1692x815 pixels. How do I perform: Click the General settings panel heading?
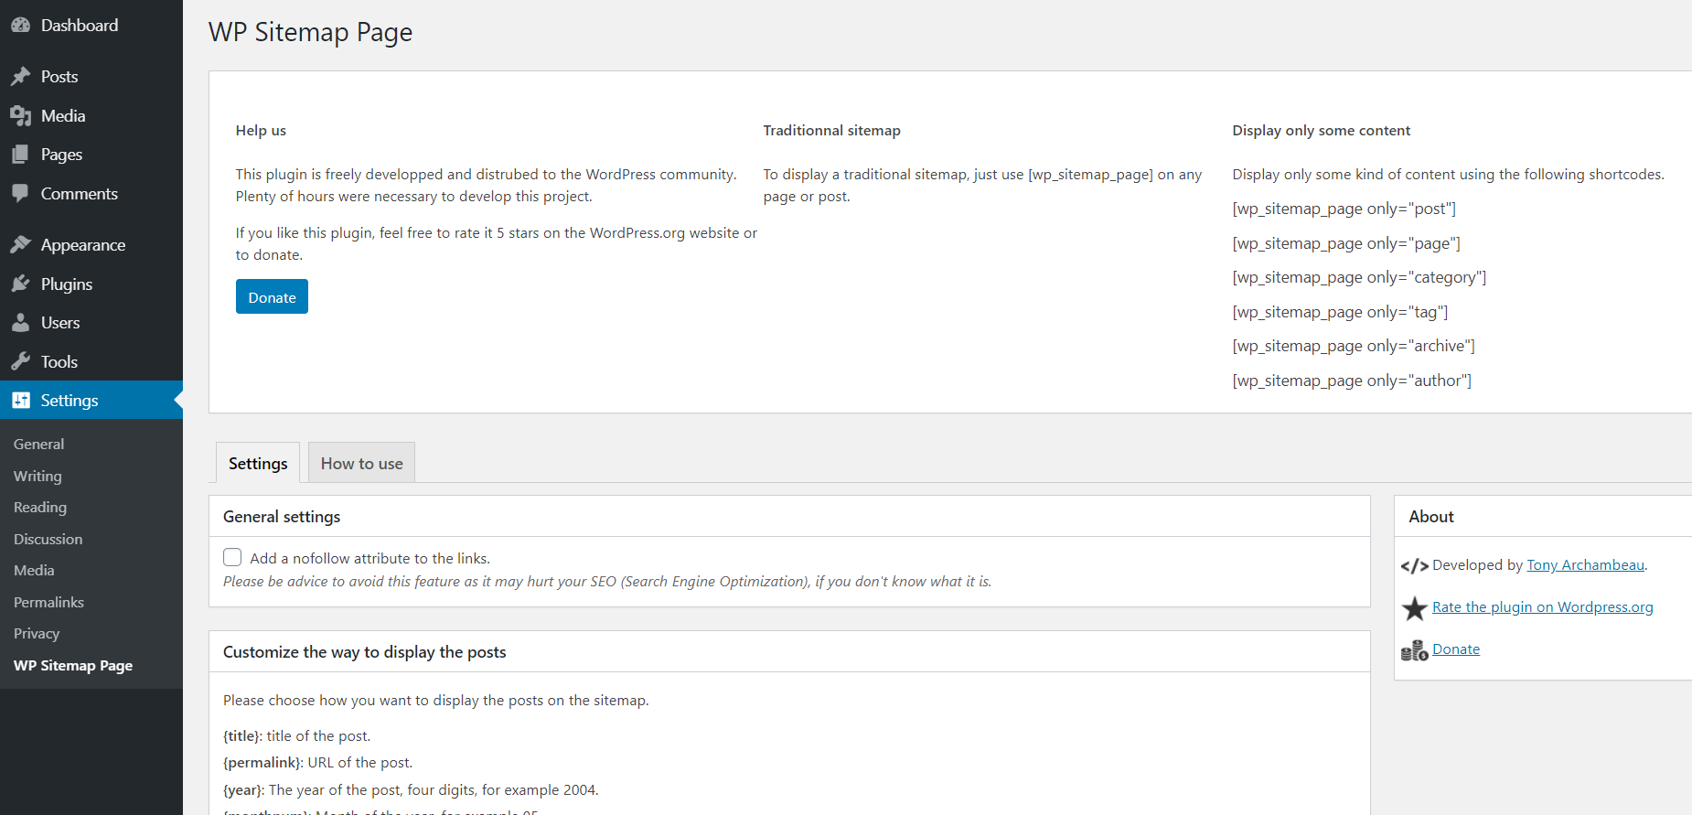point(282,517)
